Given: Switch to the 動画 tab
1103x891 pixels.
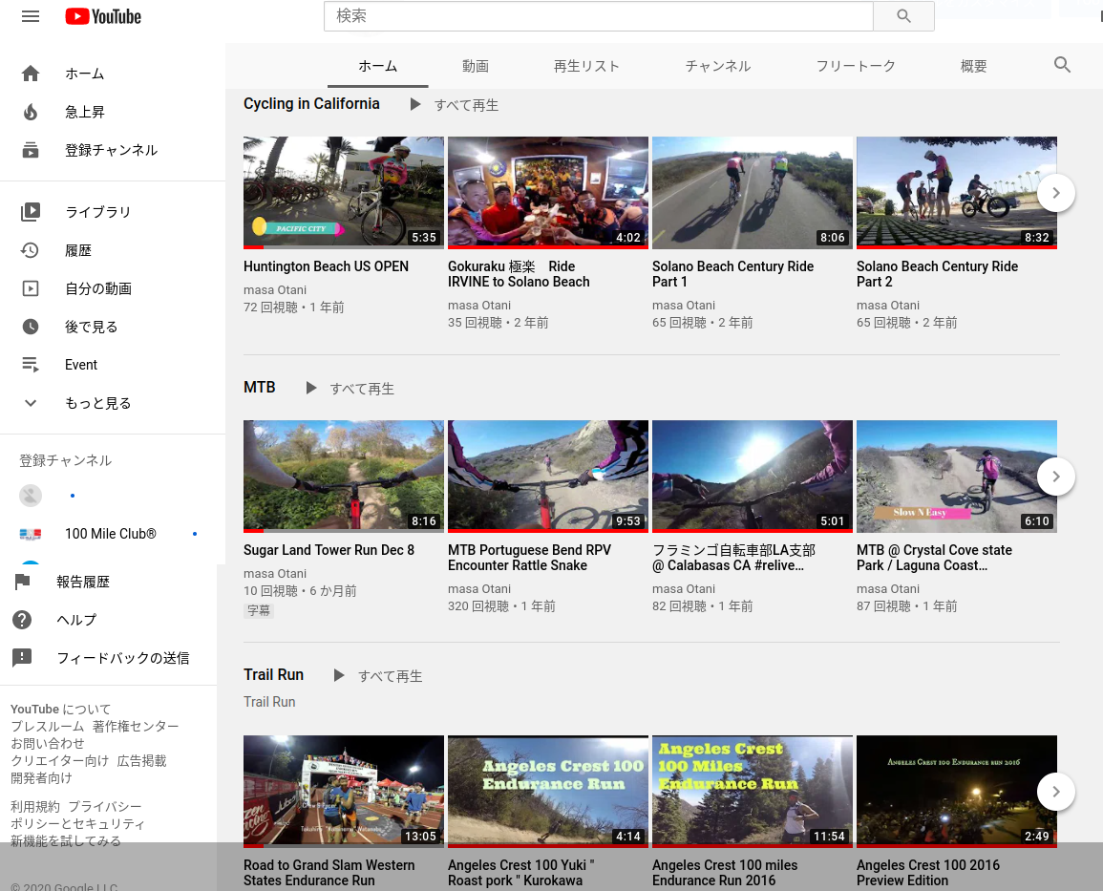Looking at the screenshot, I should 475,66.
